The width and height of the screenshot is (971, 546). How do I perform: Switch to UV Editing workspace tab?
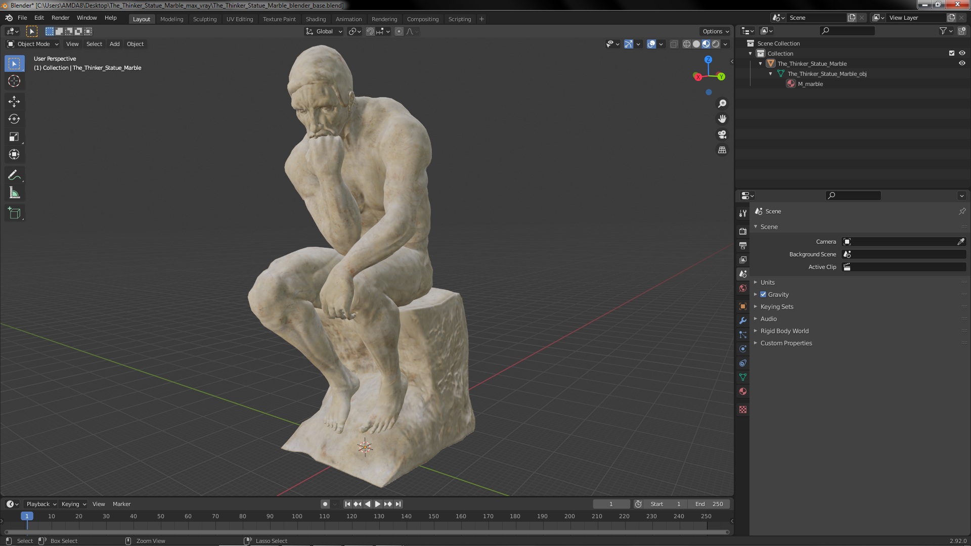coord(240,19)
